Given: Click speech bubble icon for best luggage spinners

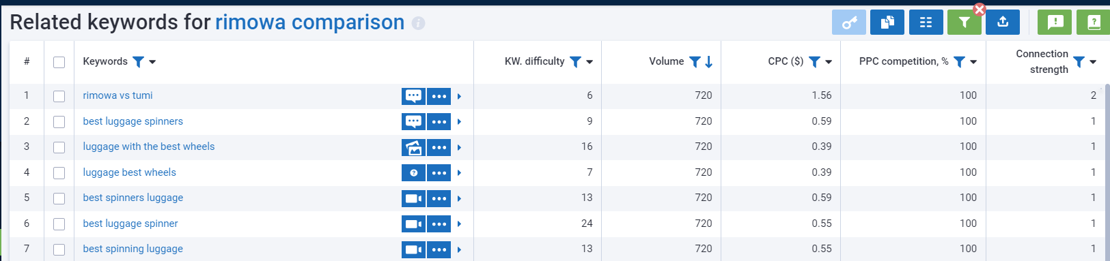Looking at the screenshot, I should click(413, 122).
